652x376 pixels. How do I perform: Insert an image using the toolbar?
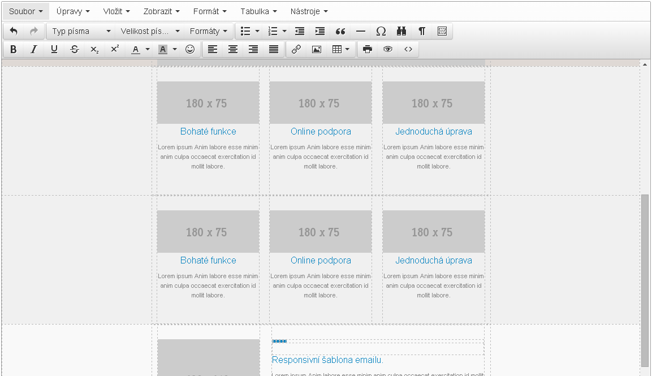[x=316, y=49]
